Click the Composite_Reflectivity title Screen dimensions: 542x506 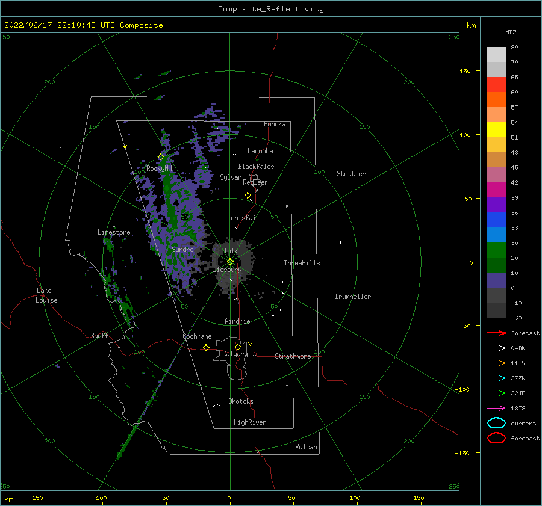pyautogui.click(x=270, y=9)
